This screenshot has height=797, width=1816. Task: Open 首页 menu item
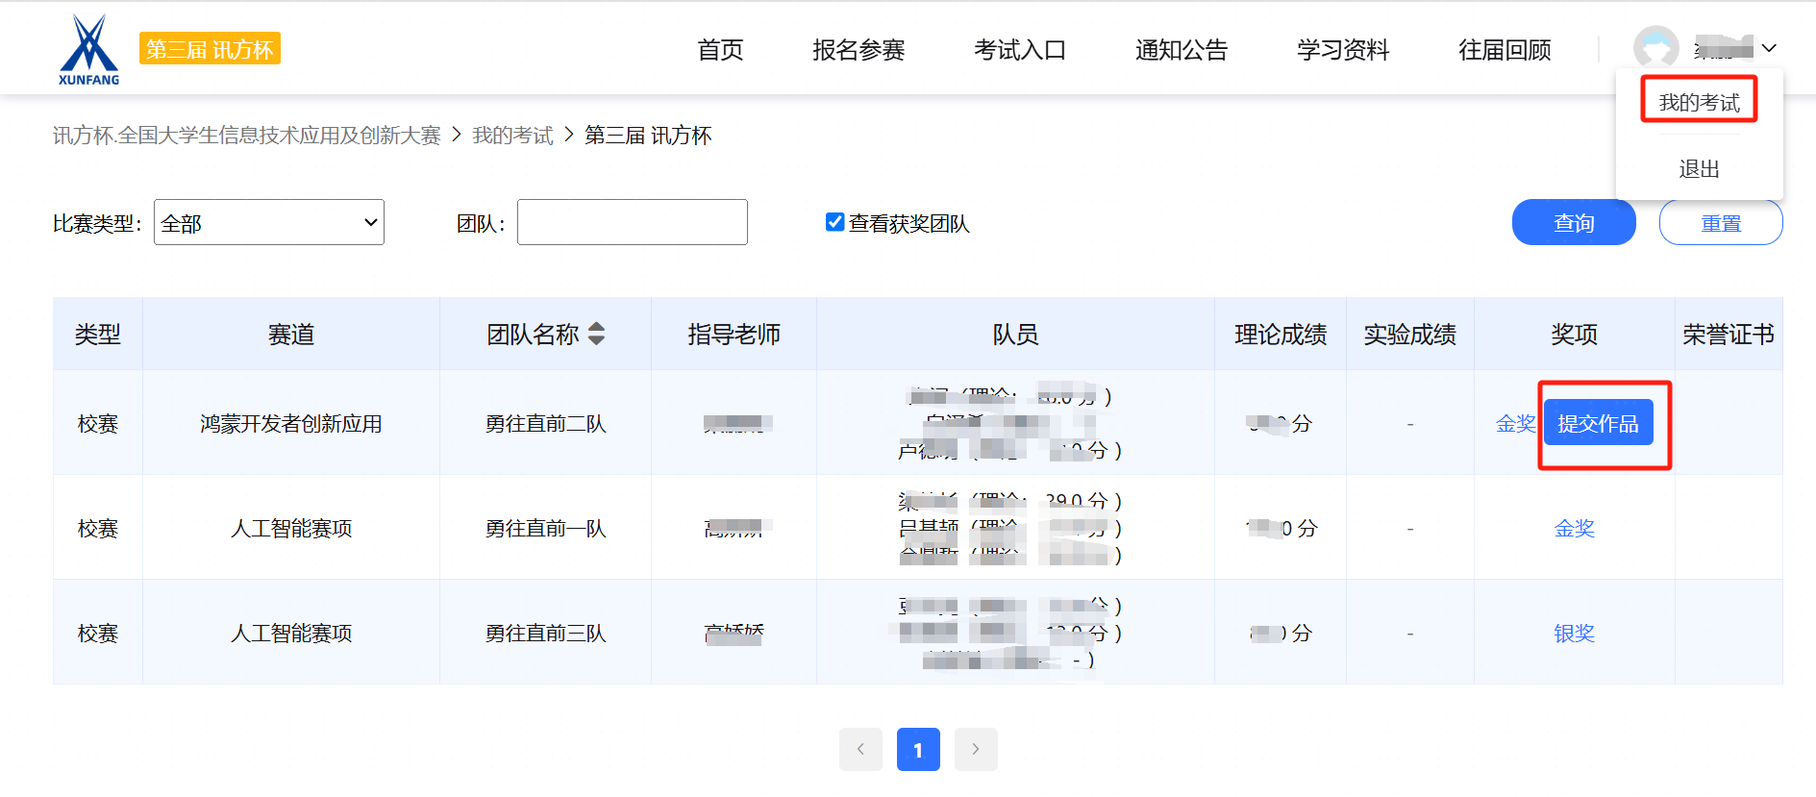pyautogui.click(x=720, y=50)
